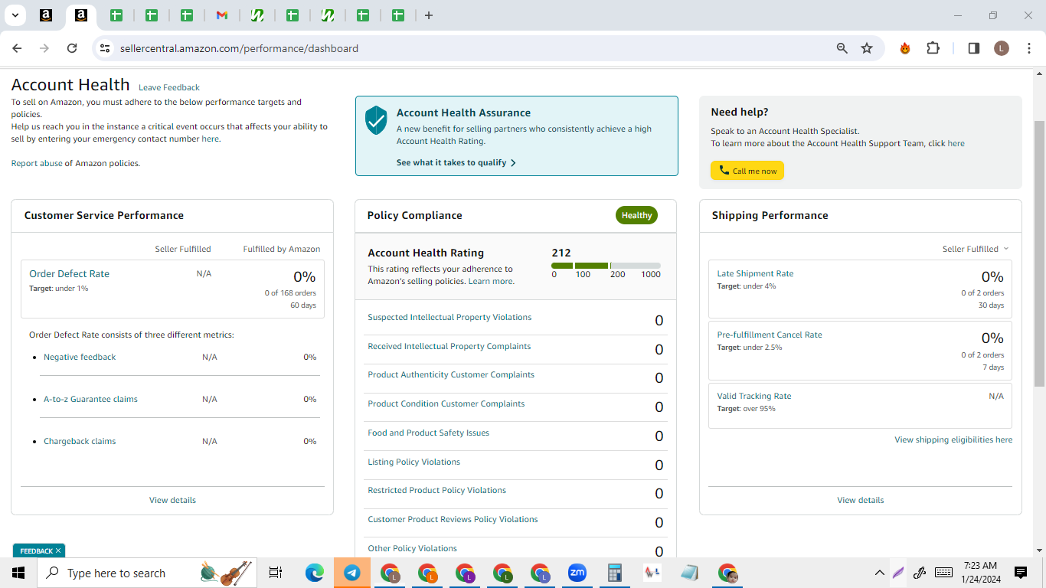Screen dimensions: 1046x588
Task: Open Telegram from the taskbar
Action: [352, 573]
